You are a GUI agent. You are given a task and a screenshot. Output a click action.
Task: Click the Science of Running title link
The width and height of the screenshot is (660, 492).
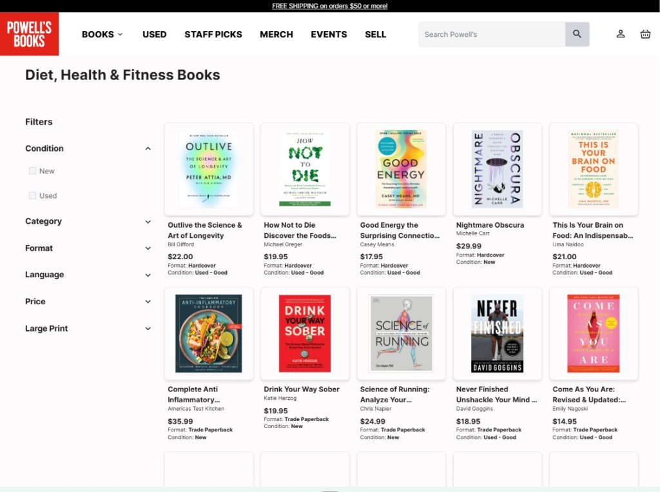(x=395, y=395)
